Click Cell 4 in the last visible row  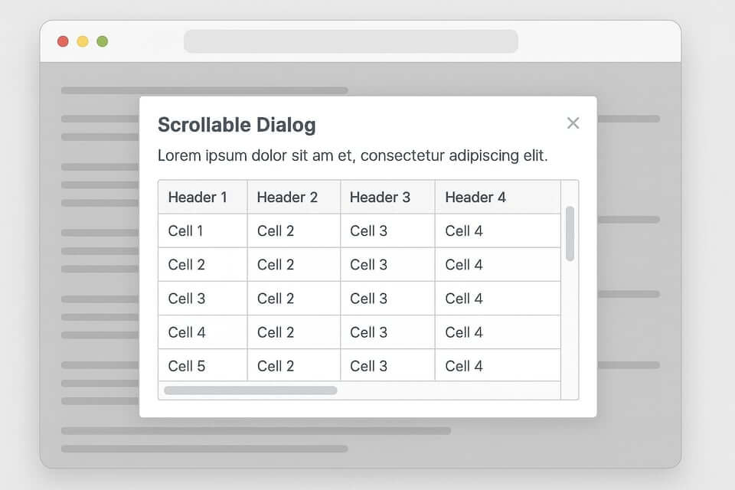point(464,366)
